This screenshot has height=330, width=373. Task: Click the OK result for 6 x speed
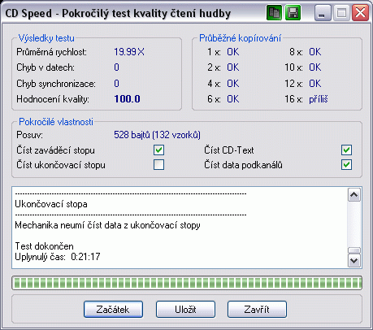coord(233,99)
